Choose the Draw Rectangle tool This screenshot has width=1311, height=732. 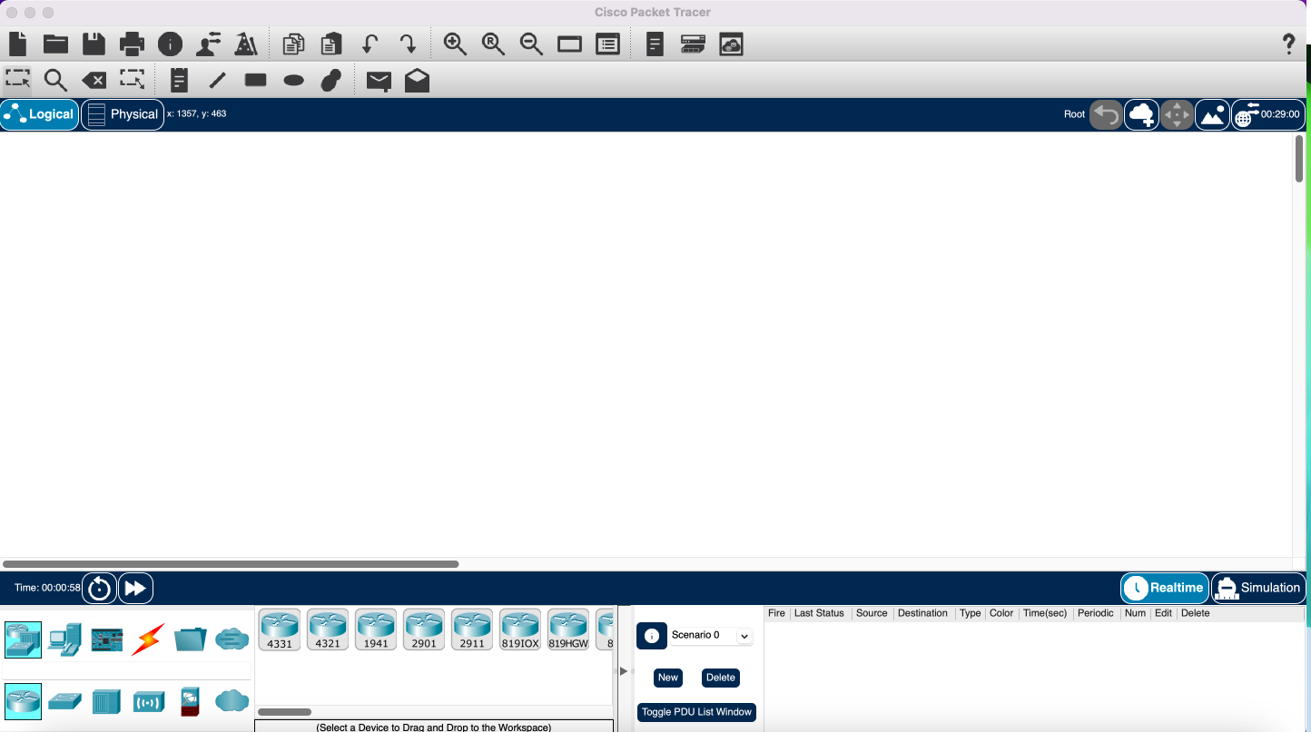click(256, 80)
